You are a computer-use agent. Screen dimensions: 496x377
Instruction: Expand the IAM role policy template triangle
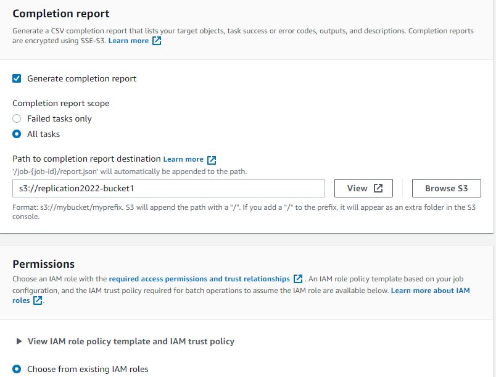(19, 341)
